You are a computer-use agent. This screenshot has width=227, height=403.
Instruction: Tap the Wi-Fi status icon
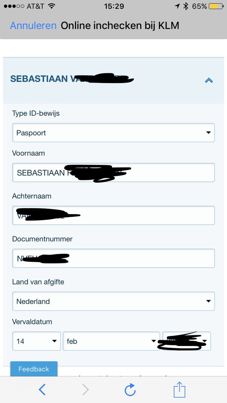[x=51, y=6]
